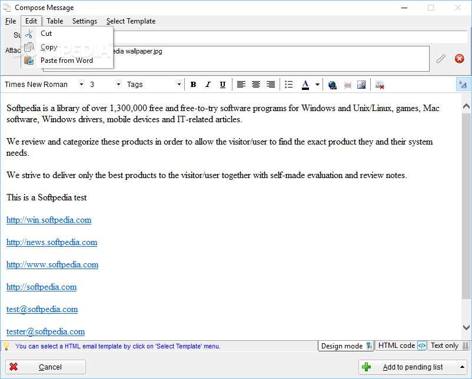Align text to the right
The height and width of the screenshot is (379, 472).
click(x=271, y=85)
